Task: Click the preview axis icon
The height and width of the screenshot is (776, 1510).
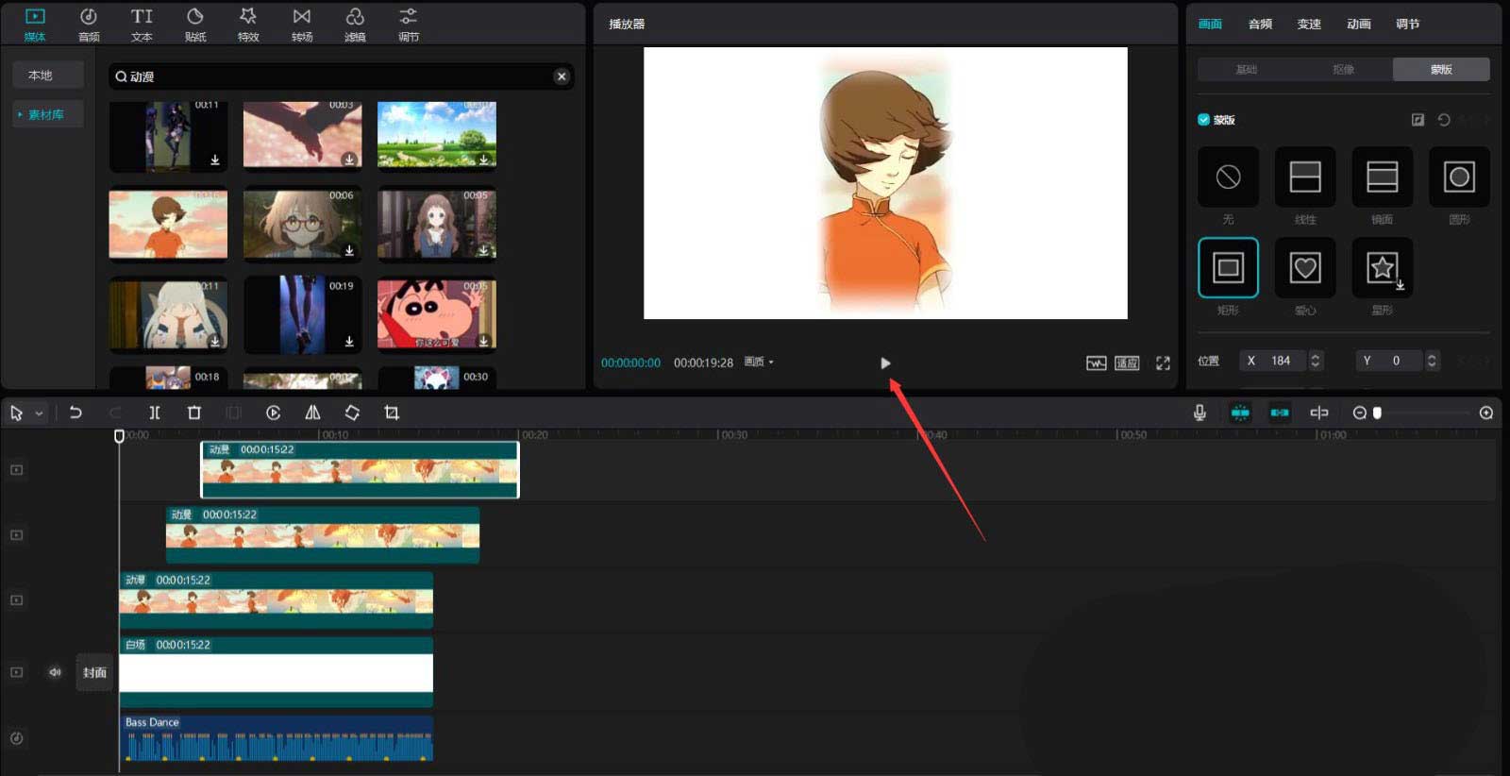Action: click(1319, 413)
